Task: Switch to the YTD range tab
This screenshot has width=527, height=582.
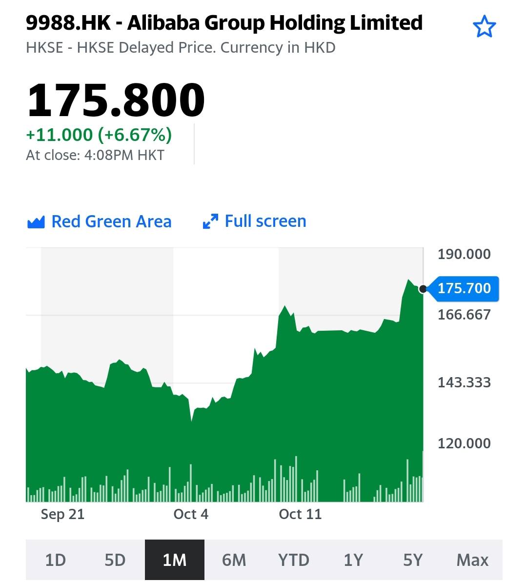Action: (294, 560)
